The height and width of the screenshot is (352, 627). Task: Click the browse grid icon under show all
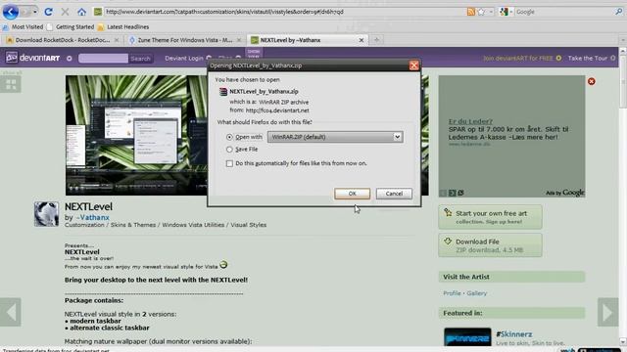pos(11,84)
